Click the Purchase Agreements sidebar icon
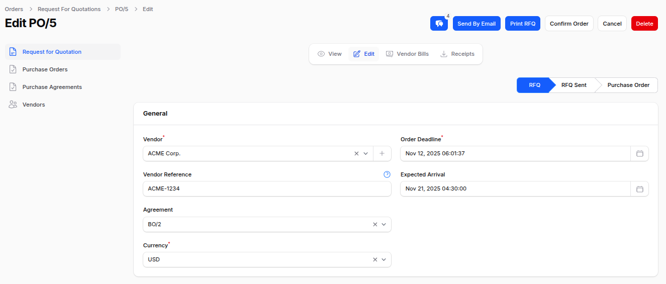Viewport: 666px width, 284px height. pos(13,87)
